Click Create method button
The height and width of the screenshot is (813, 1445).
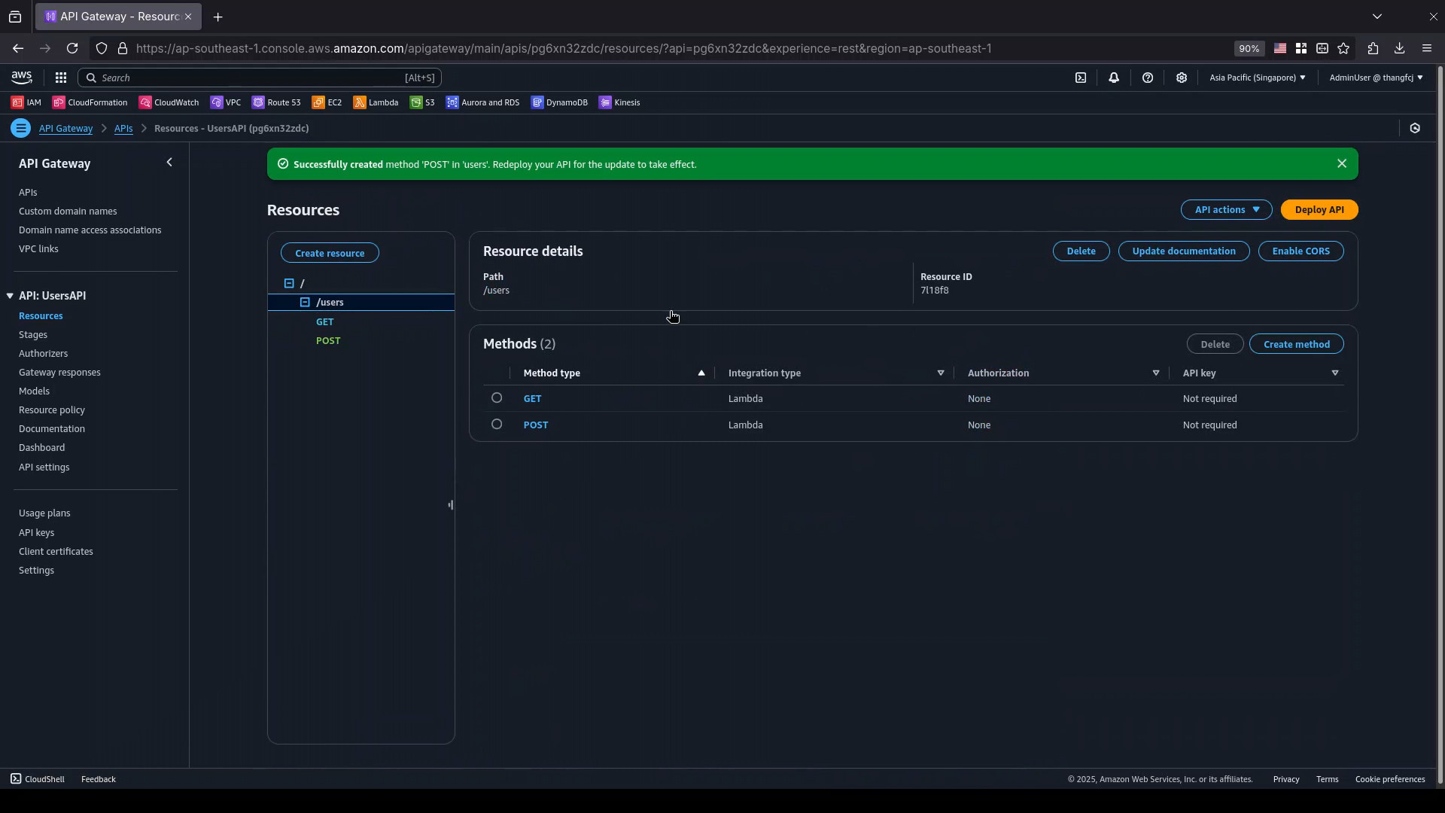(x=1297, y=344)
